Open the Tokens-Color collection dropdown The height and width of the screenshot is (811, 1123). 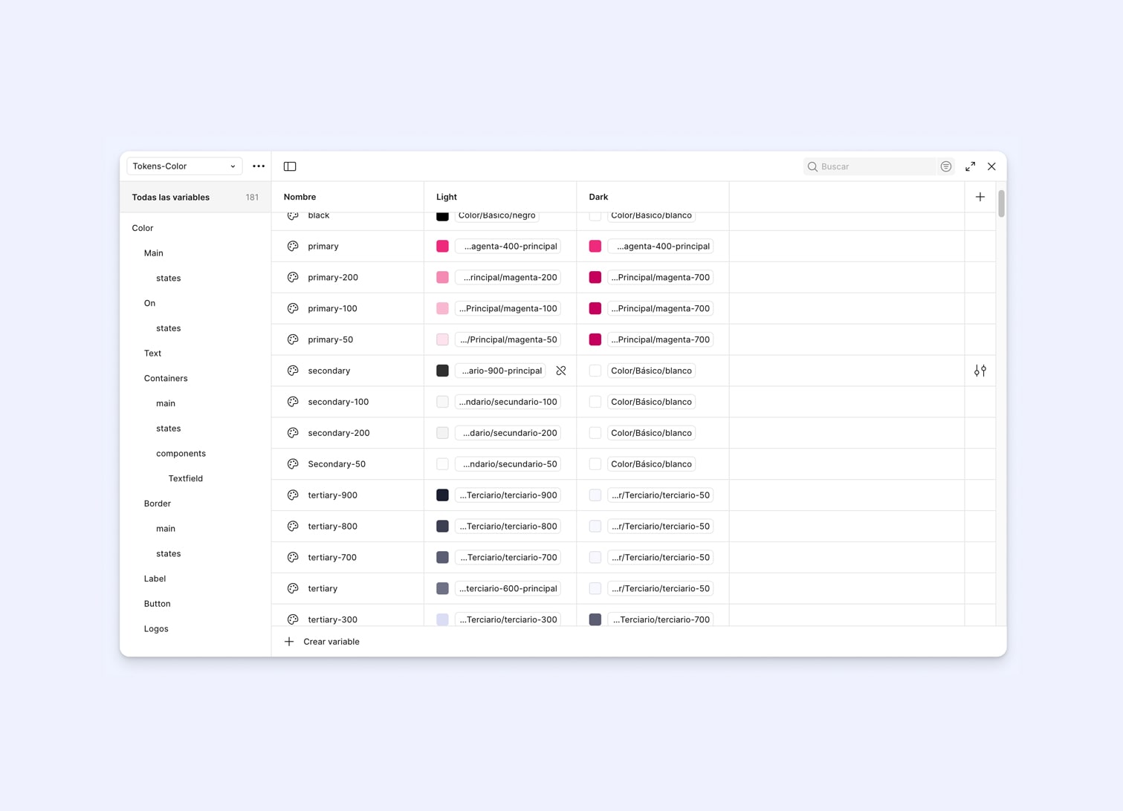[x=184, y=166]
